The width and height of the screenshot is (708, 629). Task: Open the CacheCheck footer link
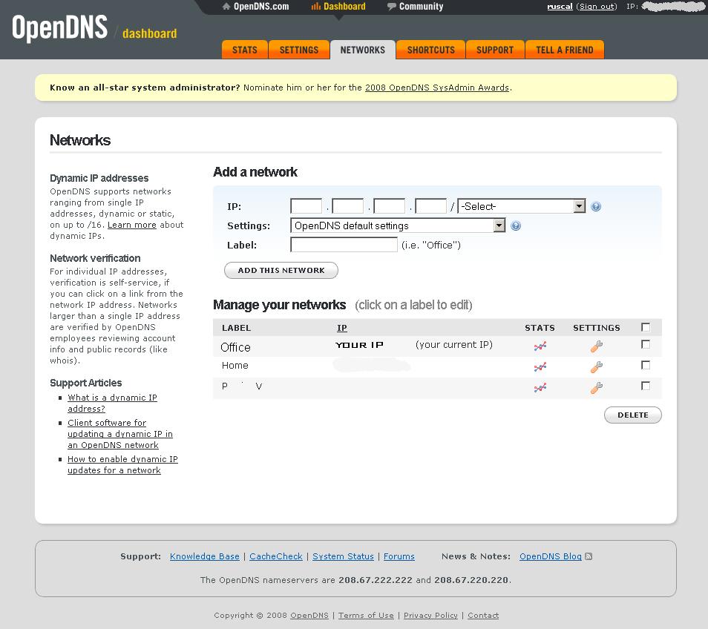coord(276,556)
